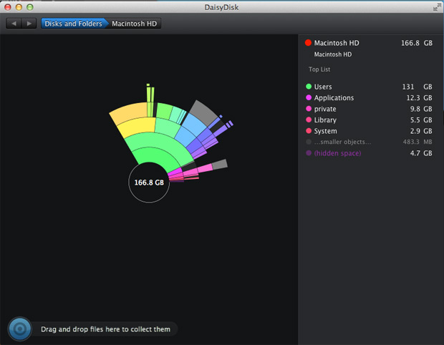Open the Applications folder row
This screenshot has height=345, width=444.
[x=369, y=97]
